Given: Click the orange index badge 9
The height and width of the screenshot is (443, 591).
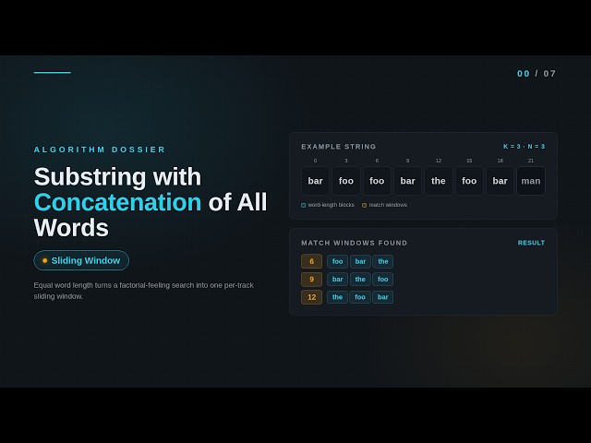Looking at the screenshot, I should click(312, 279).
